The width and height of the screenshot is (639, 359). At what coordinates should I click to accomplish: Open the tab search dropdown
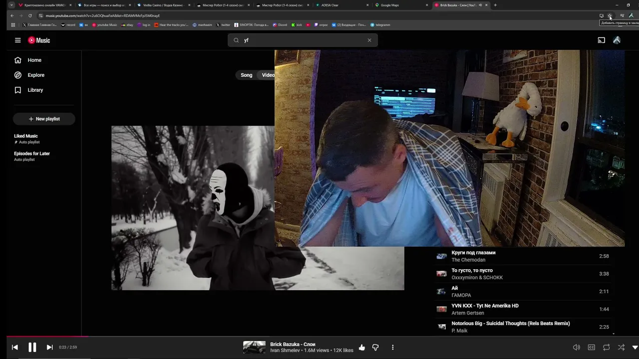point(11,5)
